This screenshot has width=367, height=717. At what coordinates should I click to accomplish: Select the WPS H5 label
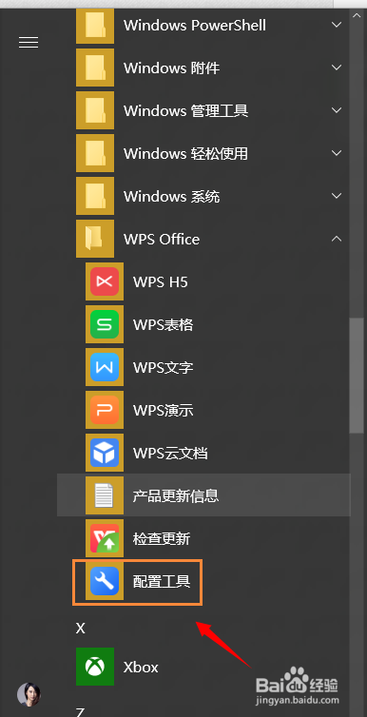coord(161,282)
